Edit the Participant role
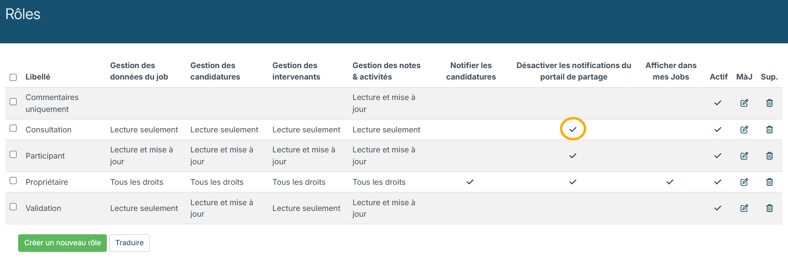The height and width of the screenshot is (260, 788). [x=744, y=156]
